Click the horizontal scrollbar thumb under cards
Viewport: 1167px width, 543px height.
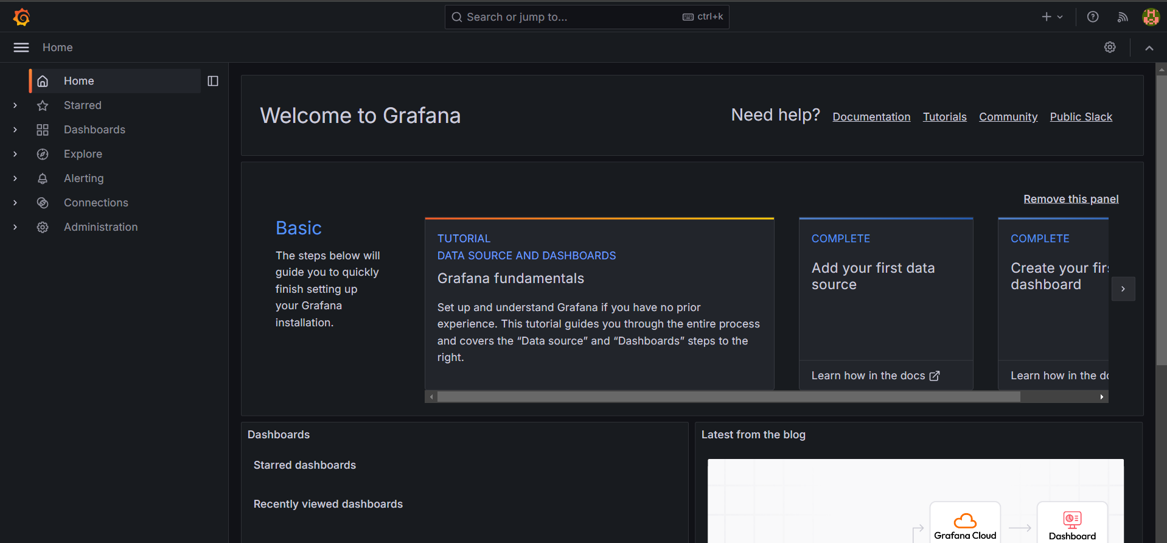[728, 397]
